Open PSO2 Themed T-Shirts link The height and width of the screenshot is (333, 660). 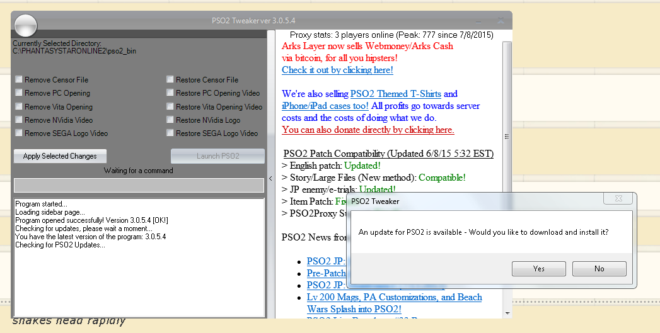click(x=396, y=94)
